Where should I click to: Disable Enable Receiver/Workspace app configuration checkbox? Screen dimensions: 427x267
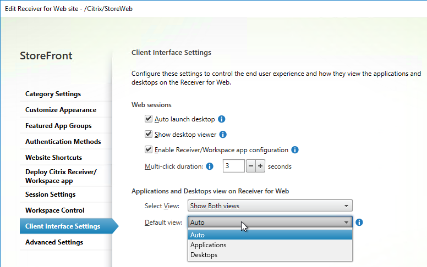(149, 149)
